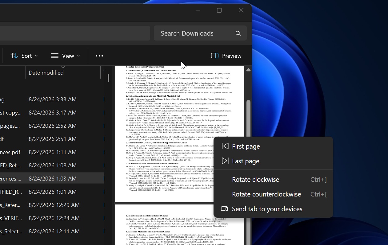
Task: Expand the View dropdown chevron
Action: point(78,56)
